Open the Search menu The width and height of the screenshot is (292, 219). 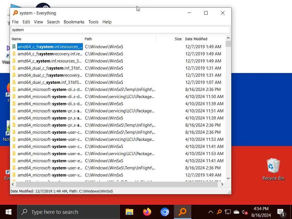pyautogui.click(x=53, y=22)
